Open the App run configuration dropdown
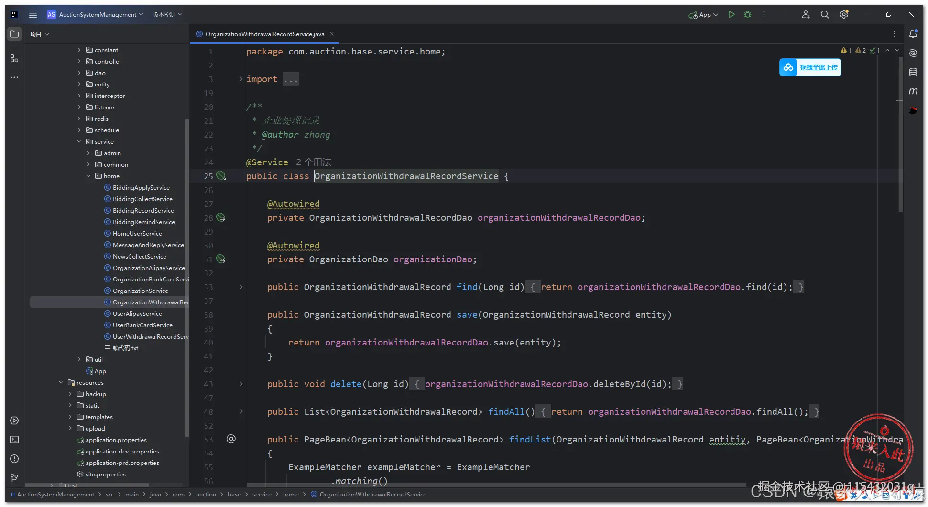Image resolution: width=928 pixels, height=507 pixels. [x=704, y=15]
